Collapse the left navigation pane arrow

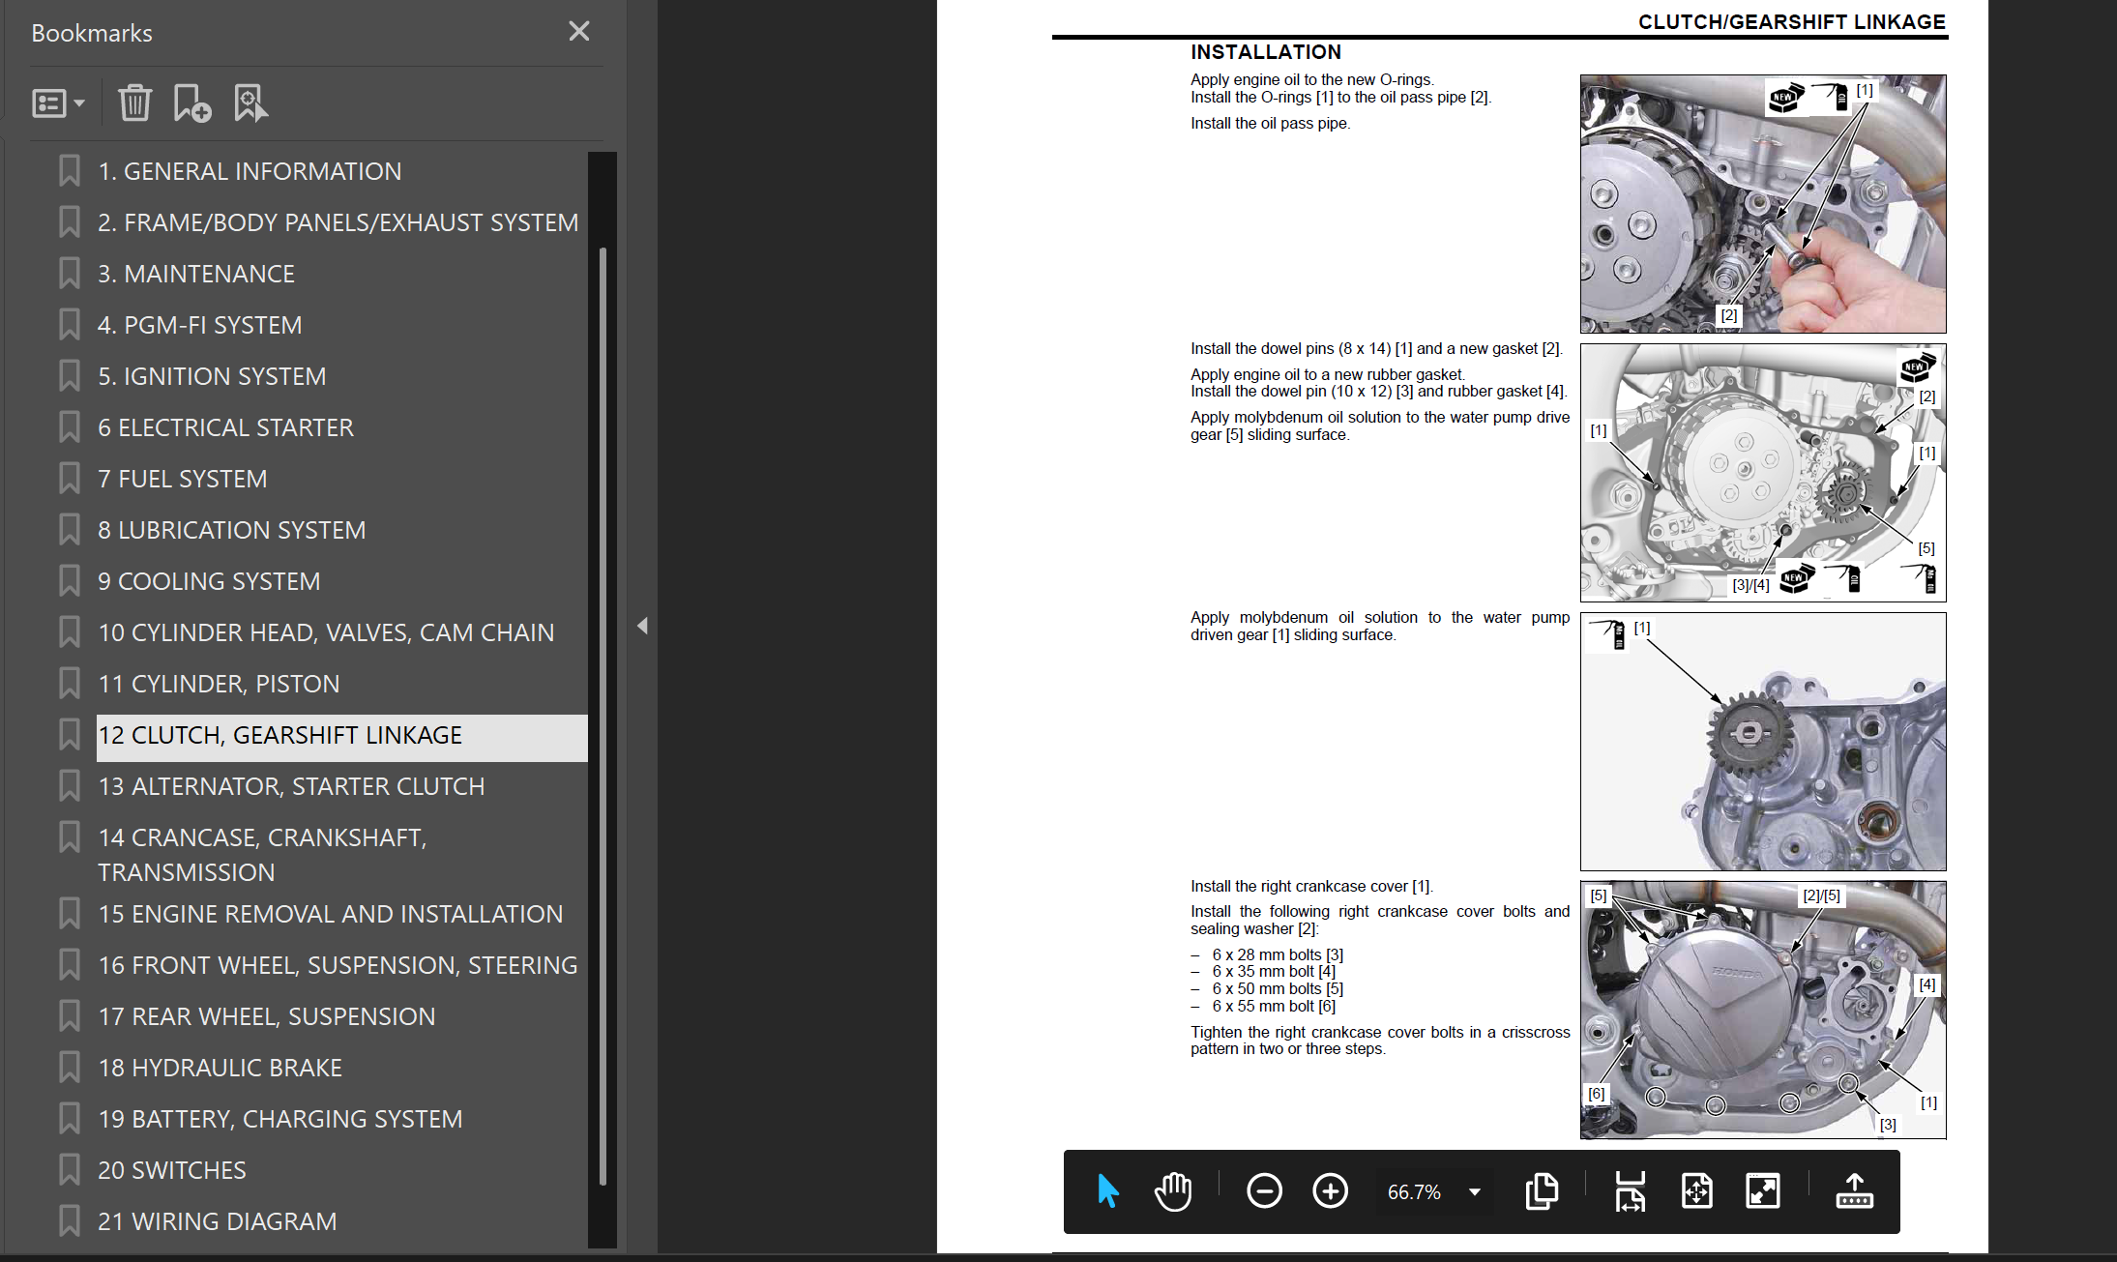[x=642, y=626]
